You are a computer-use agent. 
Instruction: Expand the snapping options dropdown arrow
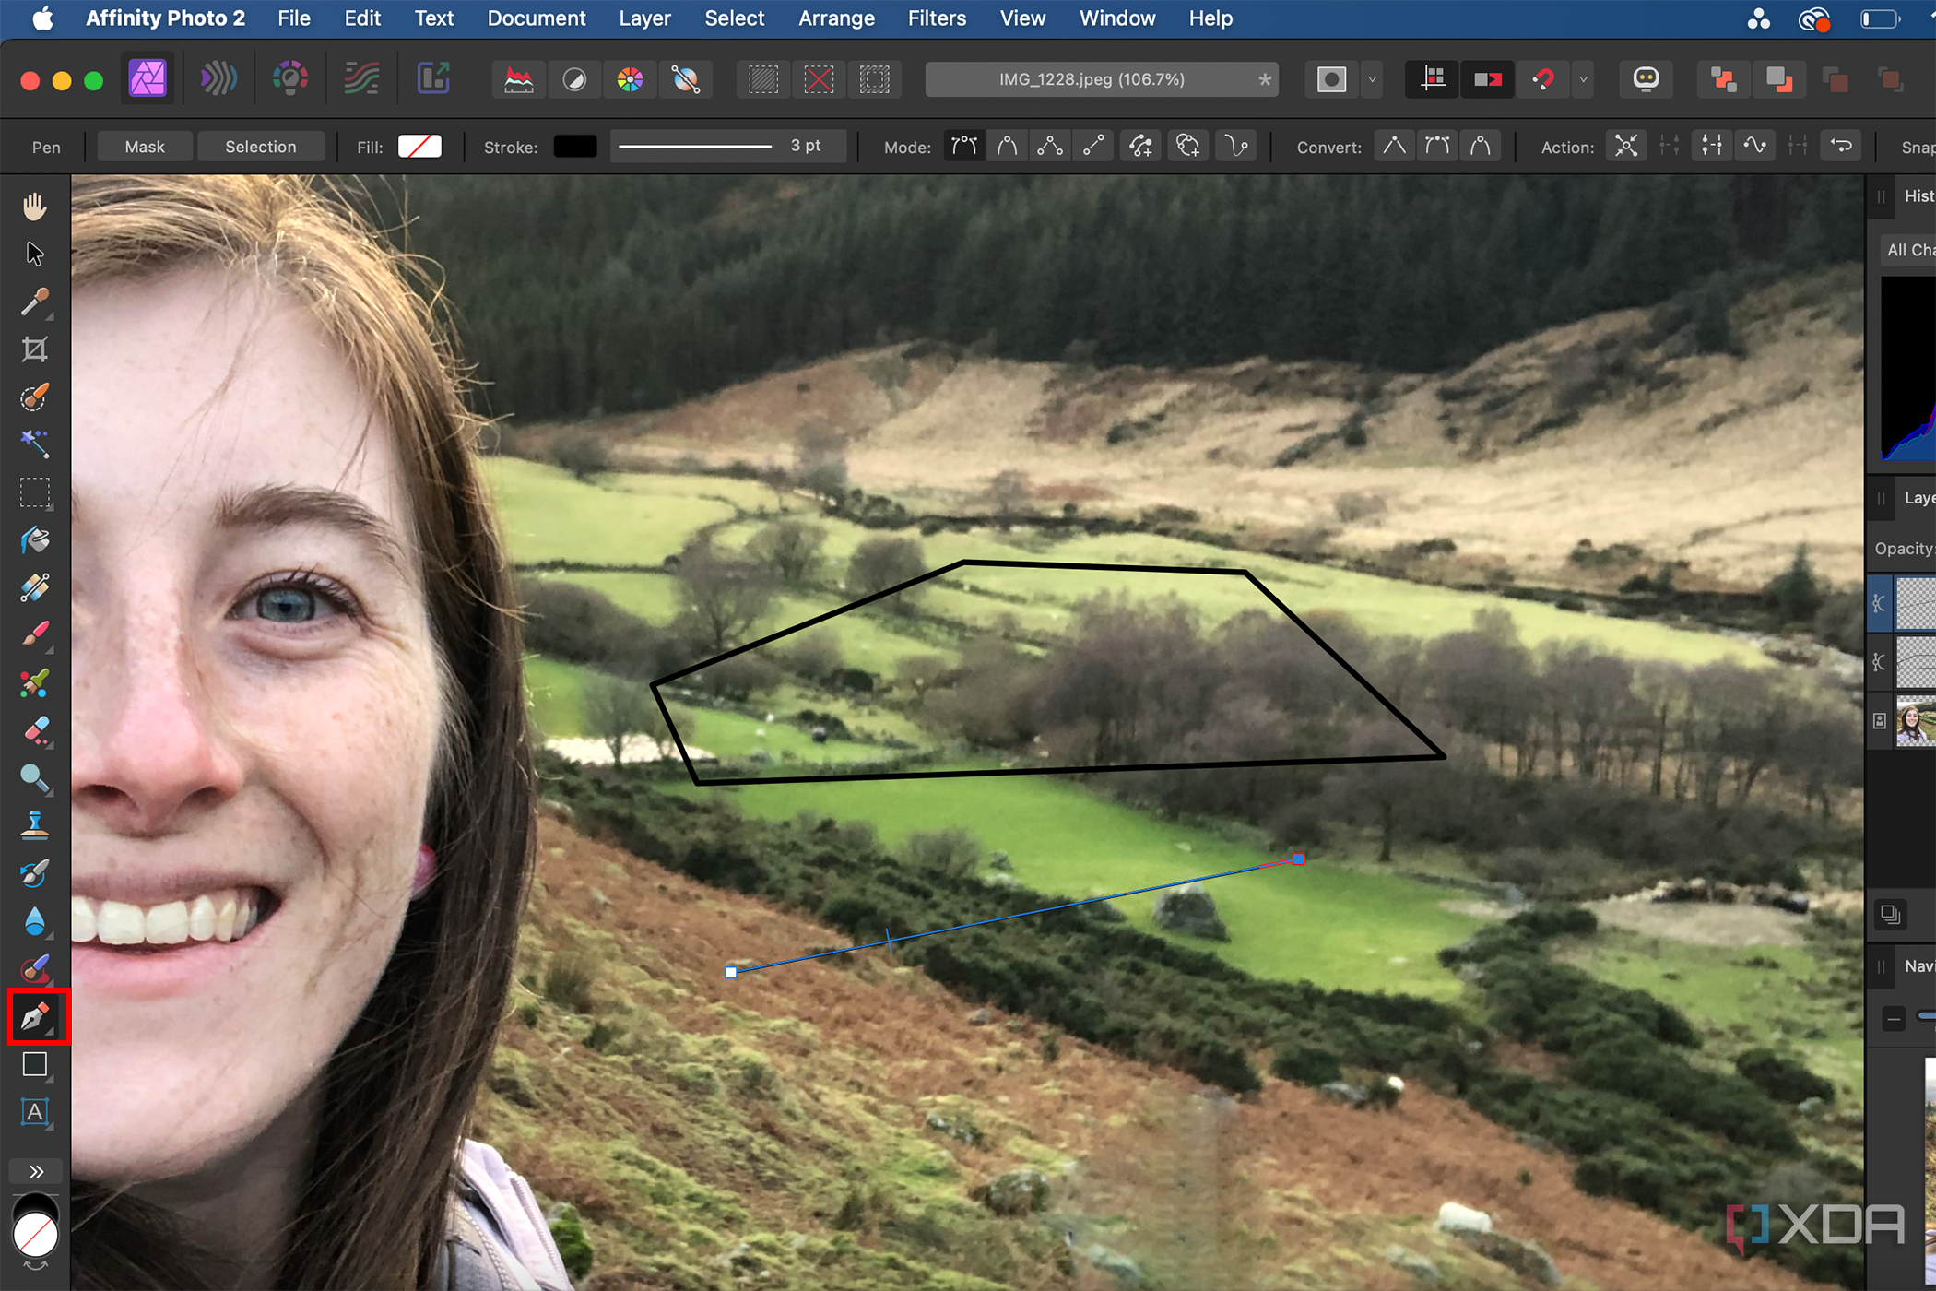click(1583, 79)
